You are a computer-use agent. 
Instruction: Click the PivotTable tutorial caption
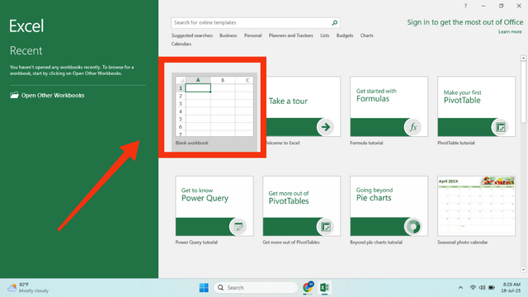456,143
